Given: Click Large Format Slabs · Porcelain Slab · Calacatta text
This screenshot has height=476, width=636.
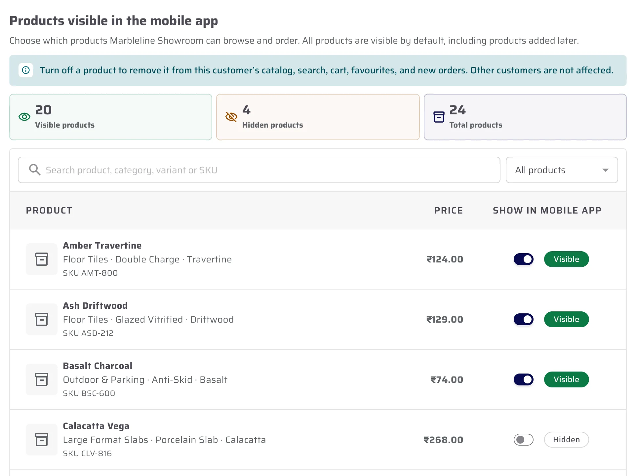Looking at the screenshot, I should point(164,440).
